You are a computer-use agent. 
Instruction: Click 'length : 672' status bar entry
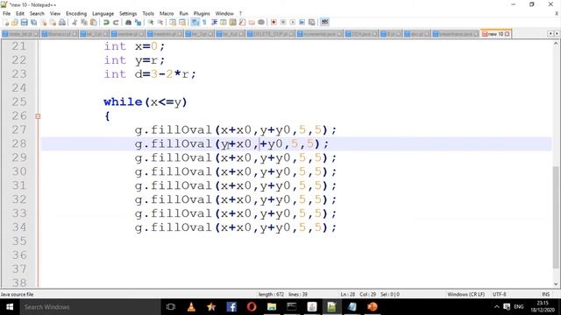pyautogui.click(x=271, y=294)
